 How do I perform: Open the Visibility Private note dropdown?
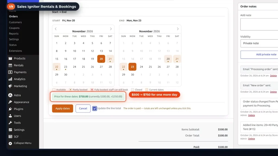(x=259, y=43)
